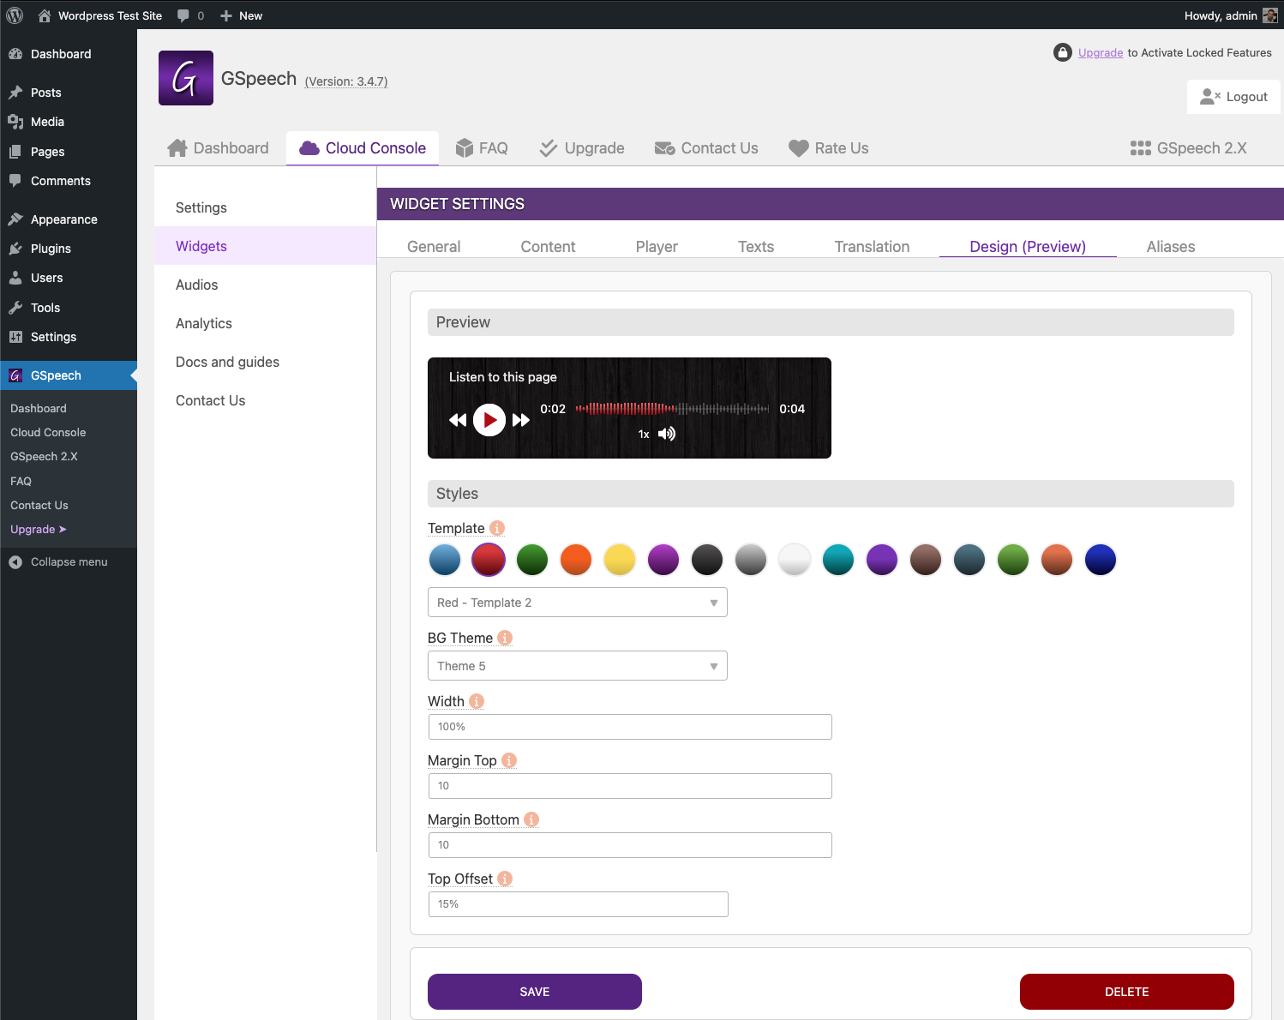
Task: Switch to the Player tab
Action: [x=657, y=247]
